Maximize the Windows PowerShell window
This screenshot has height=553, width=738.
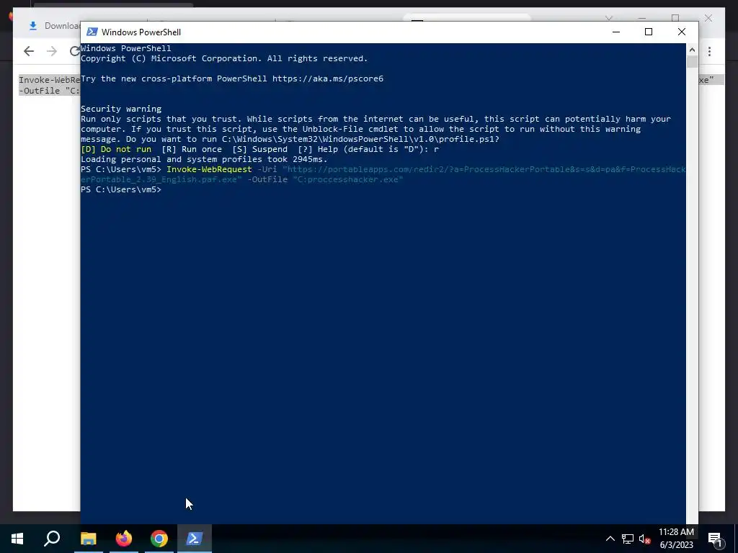[x=649, y=32]
